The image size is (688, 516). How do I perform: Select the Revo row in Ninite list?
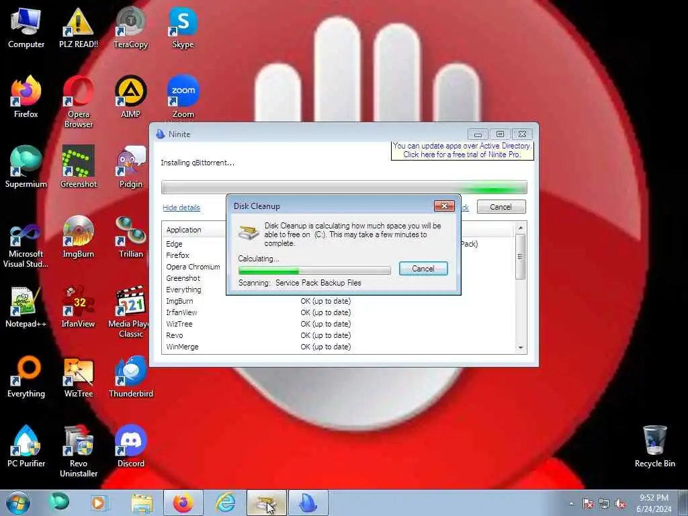point(339,335)
